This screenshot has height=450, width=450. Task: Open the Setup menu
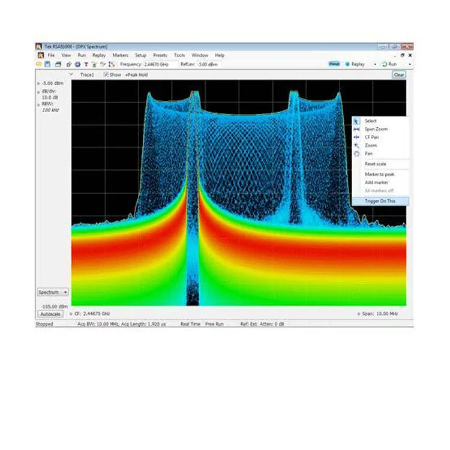[140, 55]
